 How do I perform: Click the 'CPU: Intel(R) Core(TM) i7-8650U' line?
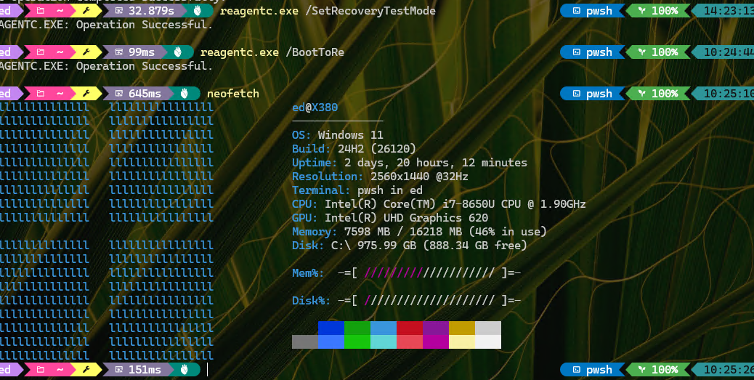click(439, 204)
